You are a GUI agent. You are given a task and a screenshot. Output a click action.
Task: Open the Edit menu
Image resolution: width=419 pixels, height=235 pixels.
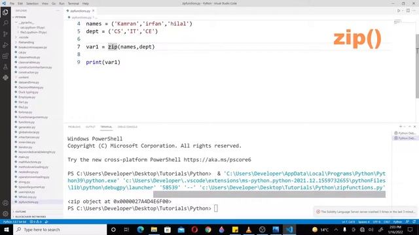point(20,3)
